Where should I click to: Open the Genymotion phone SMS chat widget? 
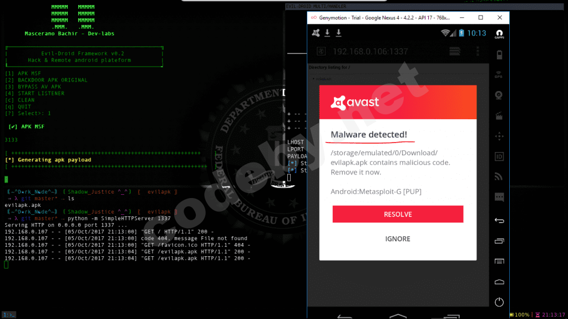tap(499, 197)
